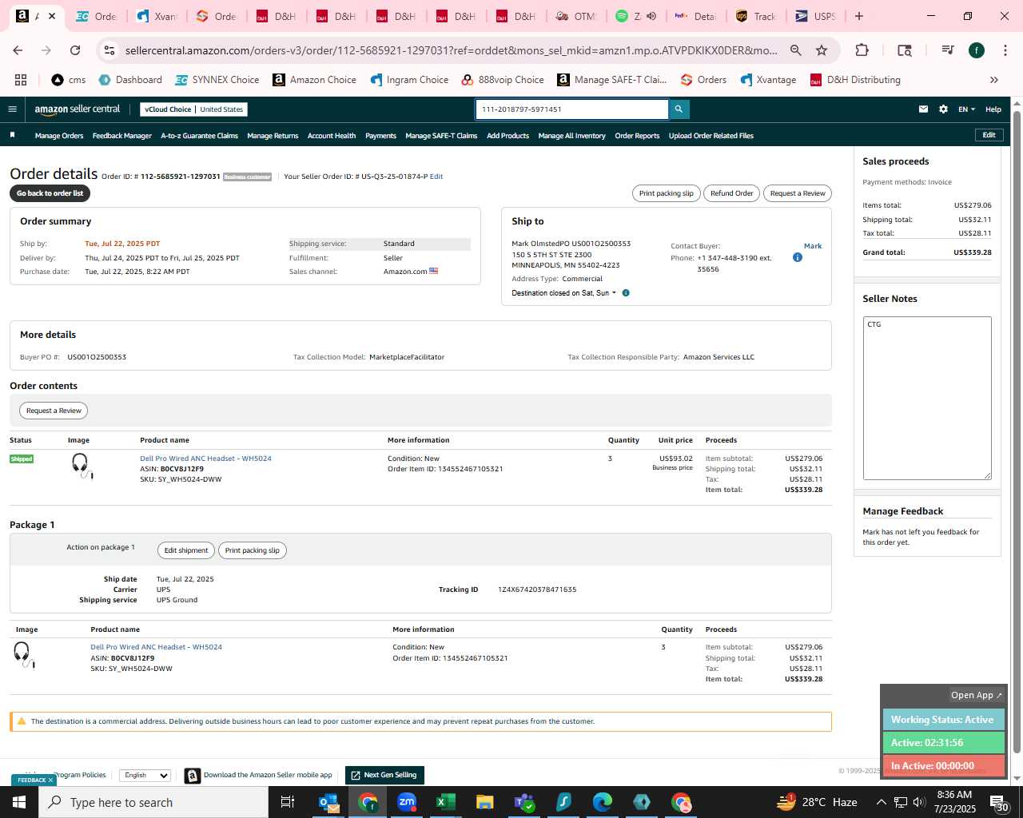Click the info icon beside the buyer phone
The height and width of the screenshot is (818, 1023).
[797, 257]
